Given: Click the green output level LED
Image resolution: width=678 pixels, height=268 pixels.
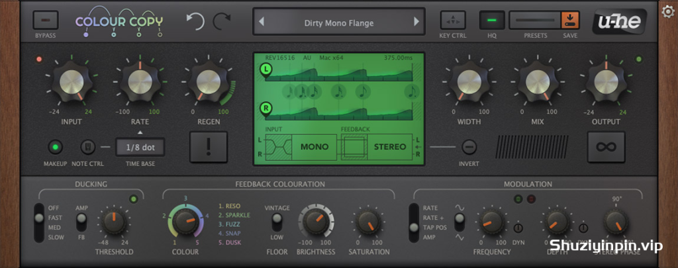Looking at the screenshot, I should coord(638,59).
